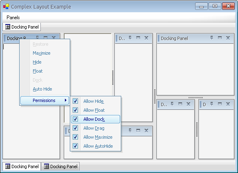Close the narrow far-right D panel

click(x=228, y=104)
